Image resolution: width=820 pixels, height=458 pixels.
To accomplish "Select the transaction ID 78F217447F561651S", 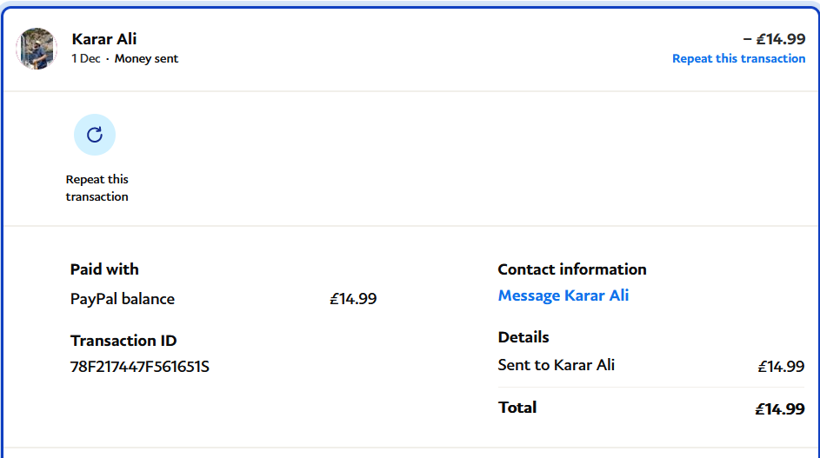I will tap(140, 367).
